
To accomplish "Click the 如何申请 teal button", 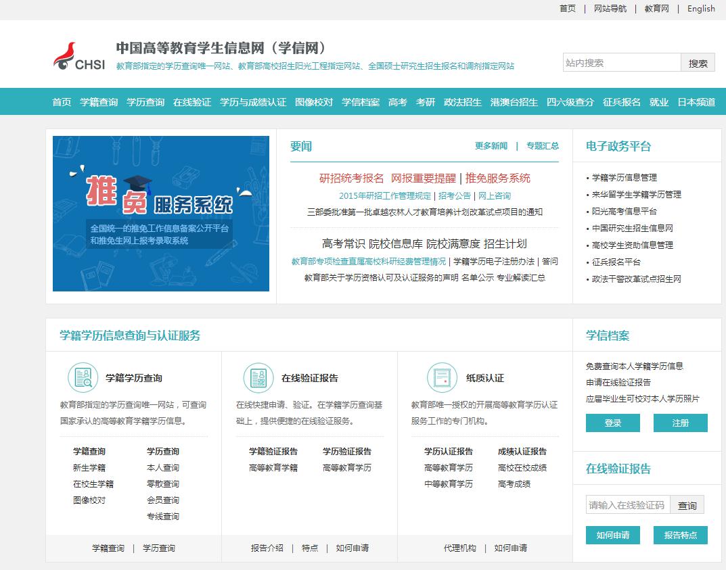I will point(612,535).
